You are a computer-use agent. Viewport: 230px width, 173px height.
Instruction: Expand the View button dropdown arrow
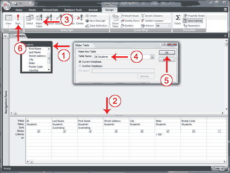point(8,26)
